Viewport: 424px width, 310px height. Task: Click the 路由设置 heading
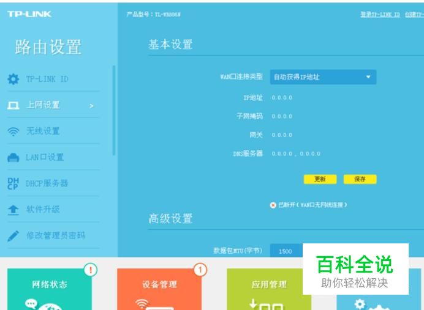pos(48,47)
